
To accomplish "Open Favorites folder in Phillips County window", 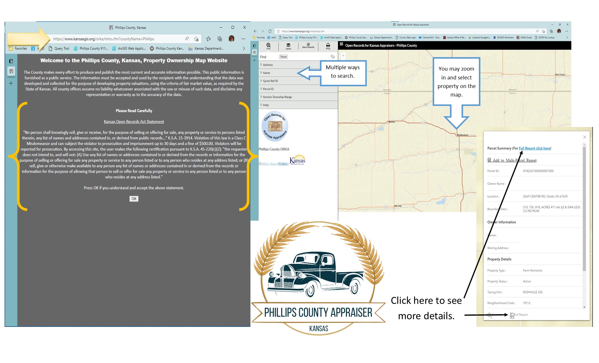I will [x=18, y=48].
